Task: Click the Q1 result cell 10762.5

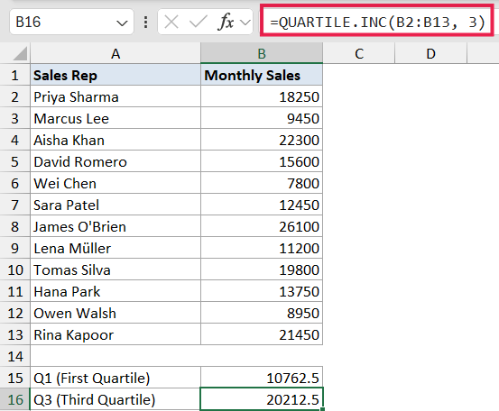Action: click(x=262, y=378)
